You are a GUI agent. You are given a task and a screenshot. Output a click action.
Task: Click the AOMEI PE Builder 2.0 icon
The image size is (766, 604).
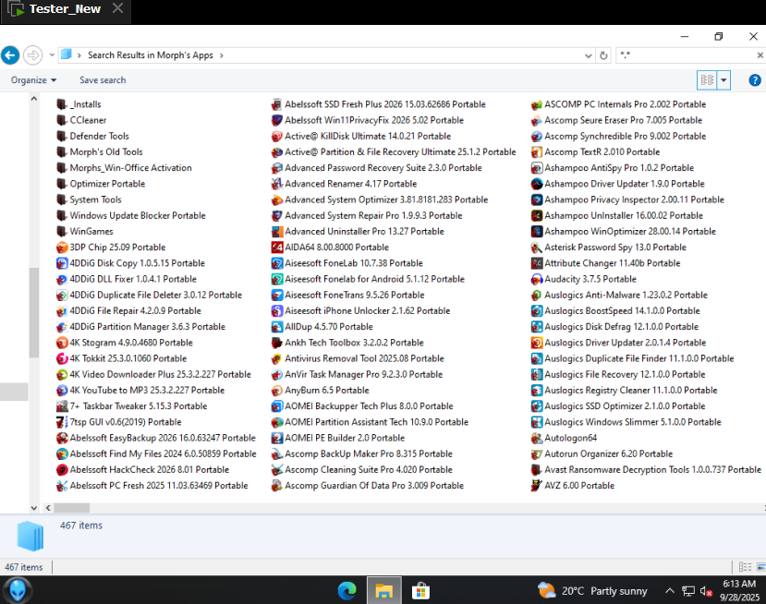click(277, 438)
